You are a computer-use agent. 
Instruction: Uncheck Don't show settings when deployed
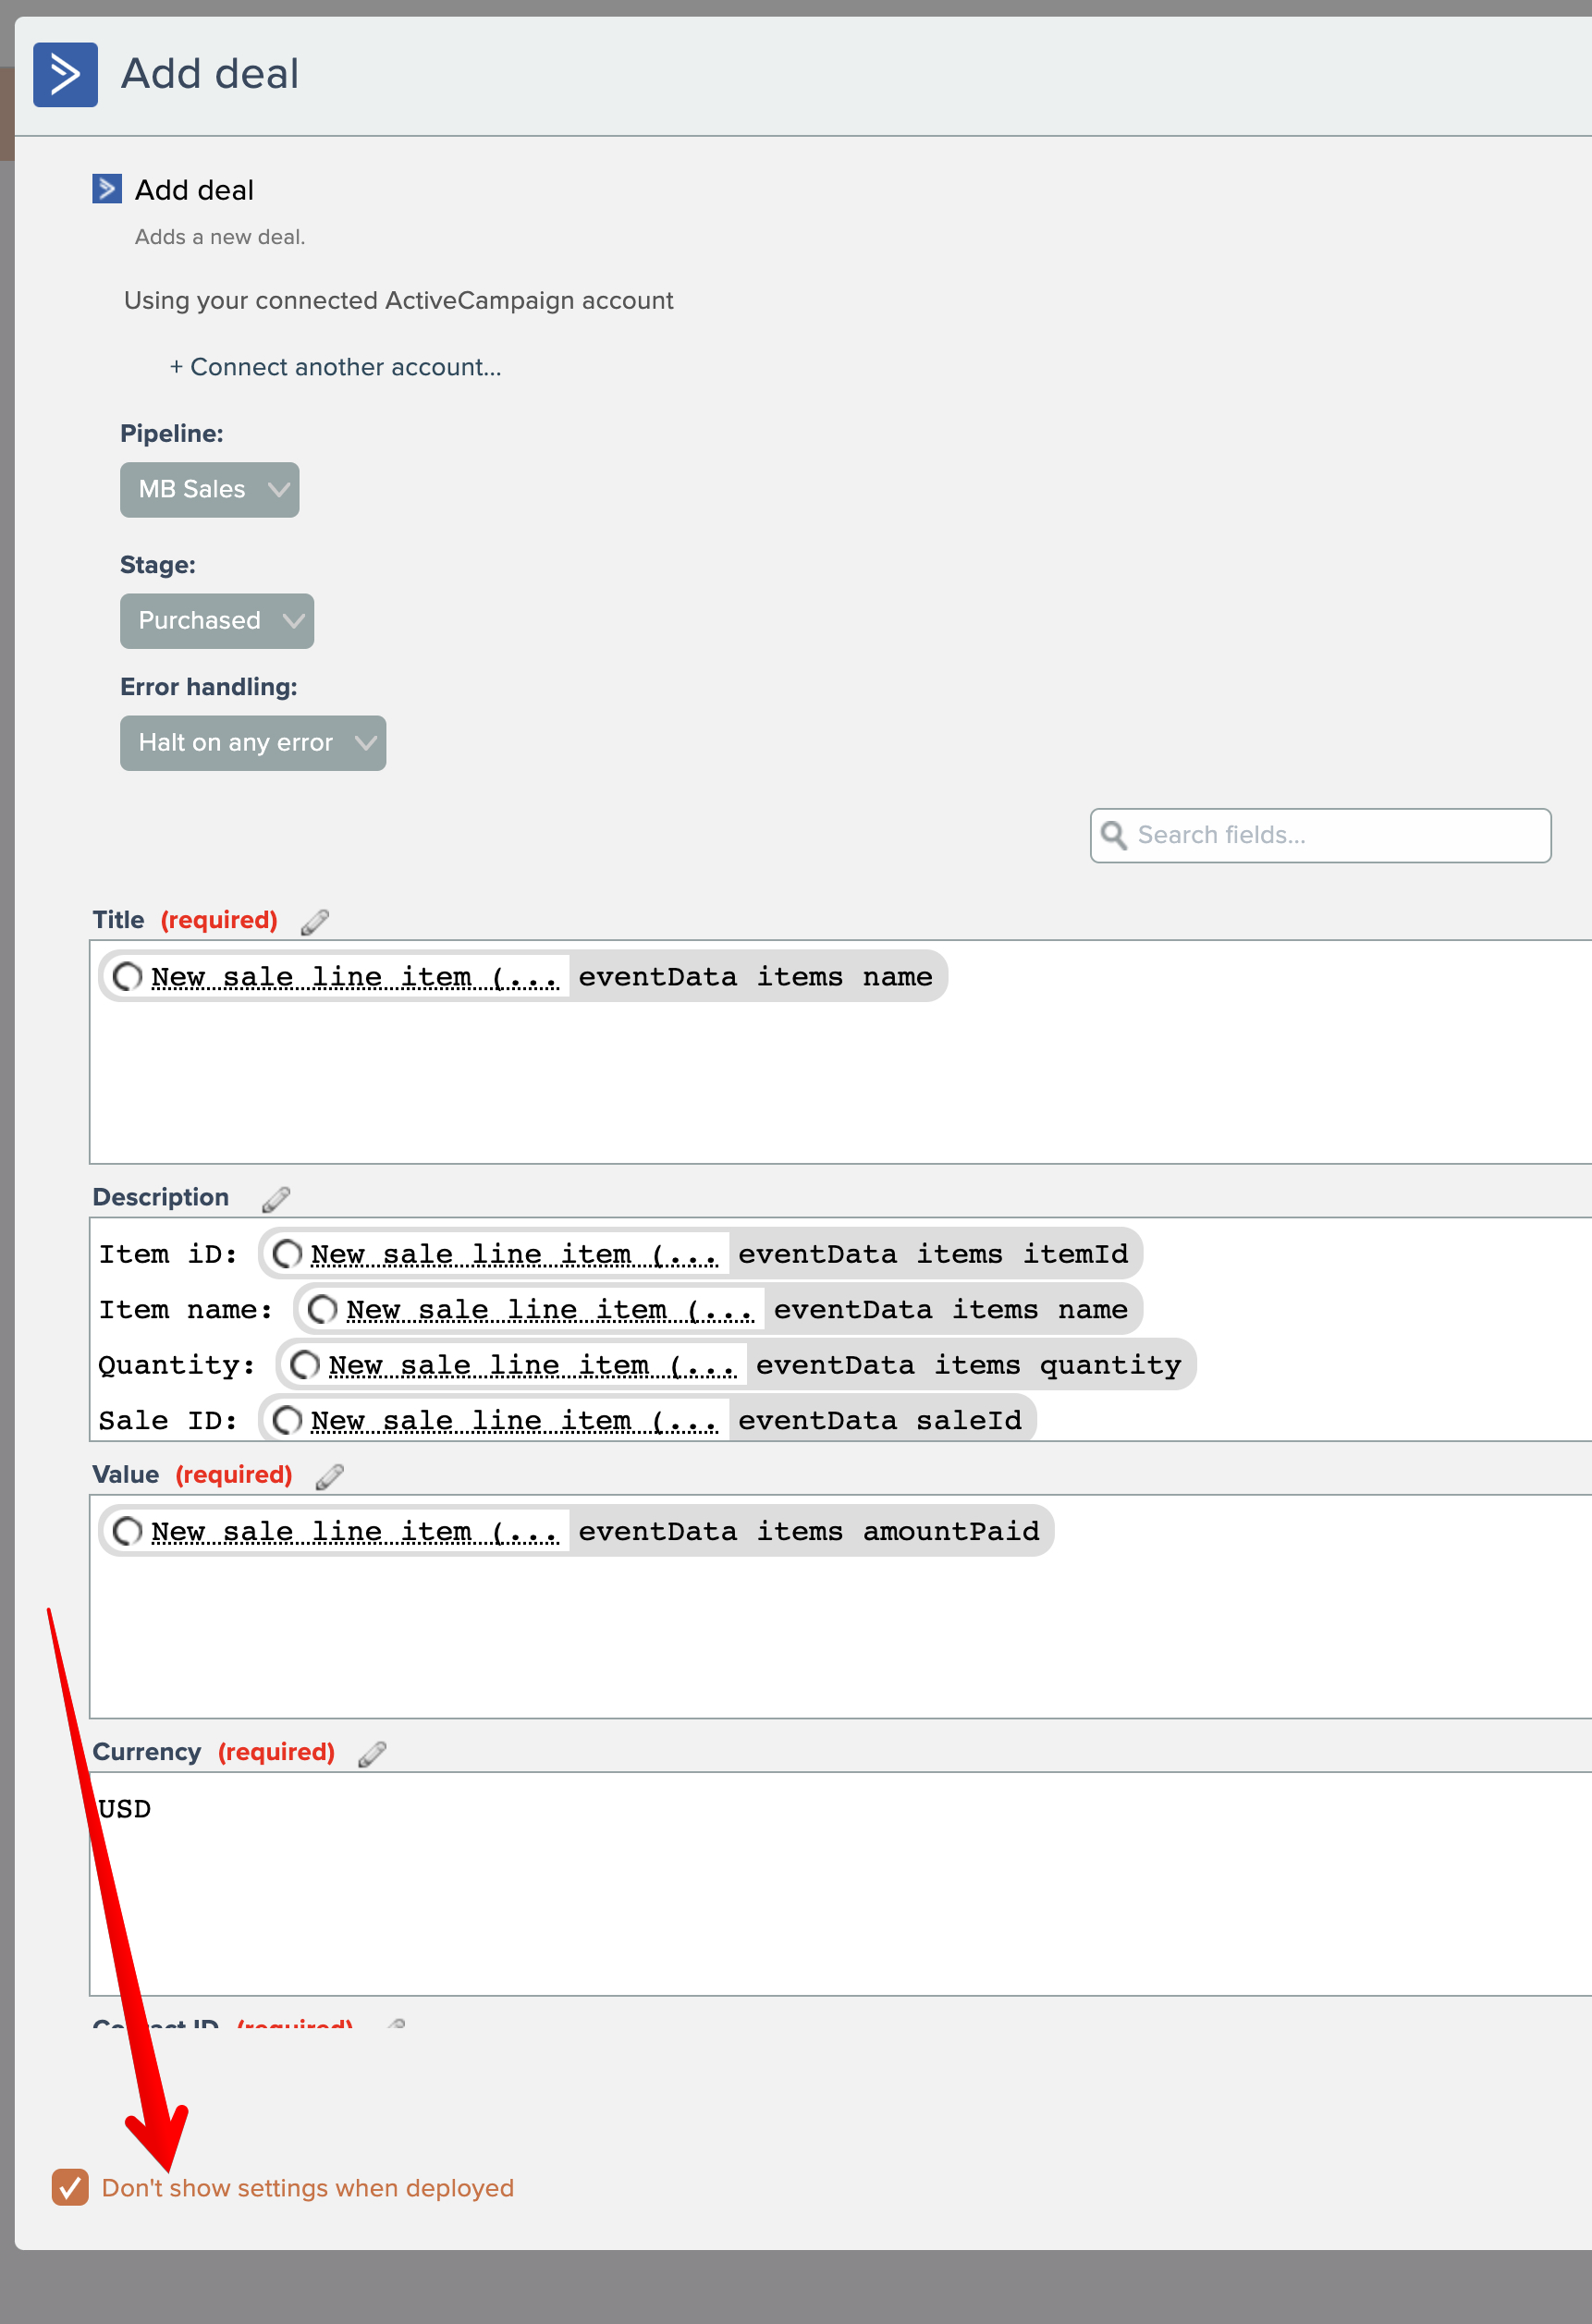click(70, 2187)
